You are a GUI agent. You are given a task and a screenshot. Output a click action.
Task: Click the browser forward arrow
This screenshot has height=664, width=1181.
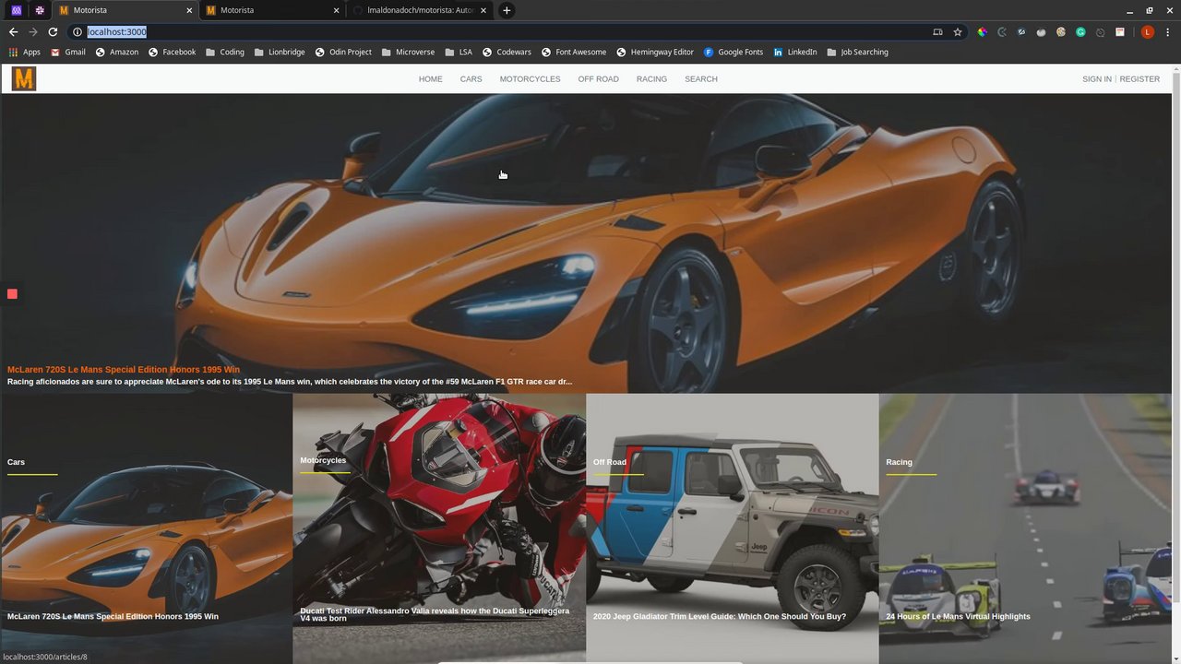[x=33, y=31]
